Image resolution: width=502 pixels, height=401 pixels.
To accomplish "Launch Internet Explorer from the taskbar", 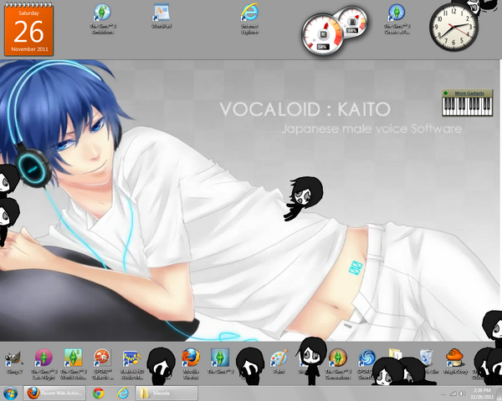I will click(x=122, y=393).
